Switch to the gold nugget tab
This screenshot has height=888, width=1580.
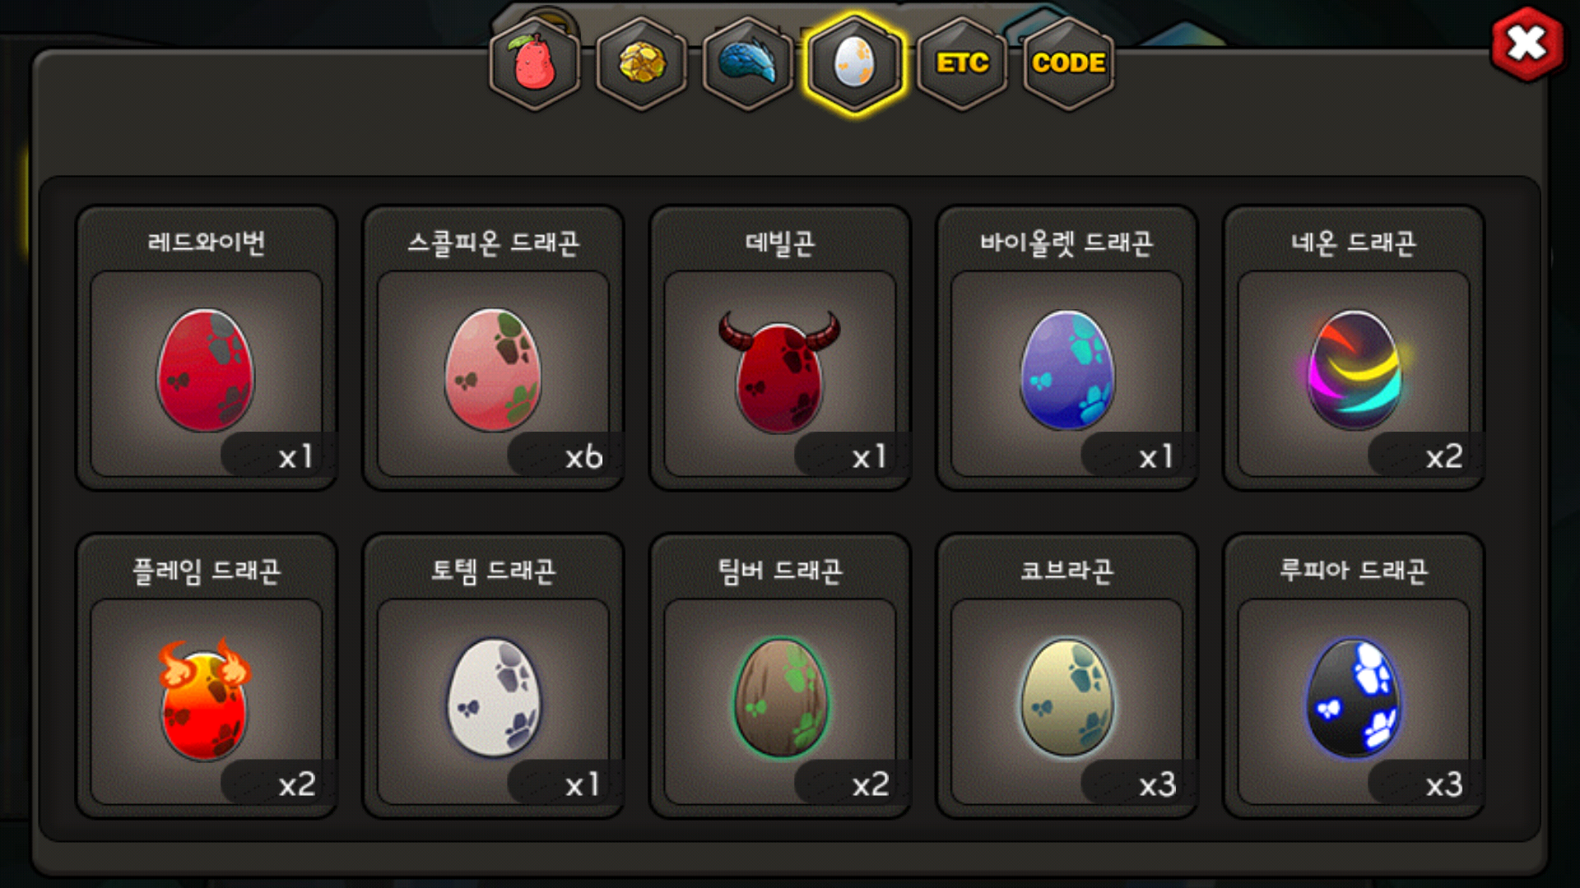[642, 63]
